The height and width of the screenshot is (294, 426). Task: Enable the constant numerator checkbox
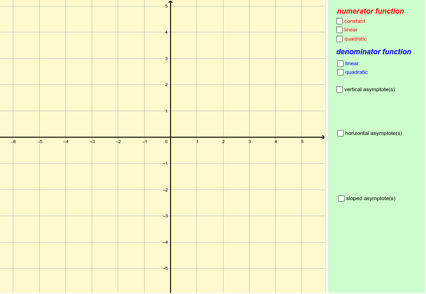pos(340,21)
